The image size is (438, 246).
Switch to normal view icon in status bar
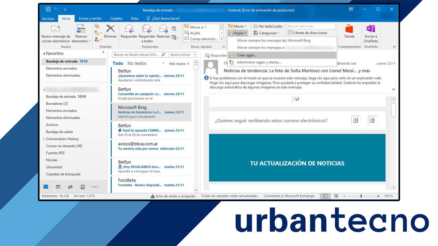click(325, 196)
